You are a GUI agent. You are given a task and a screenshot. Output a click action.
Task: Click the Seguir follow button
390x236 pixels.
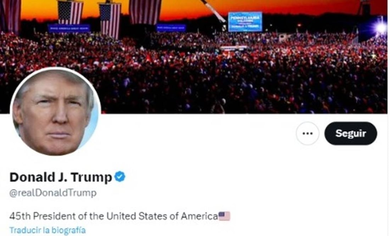coord(351,133)
